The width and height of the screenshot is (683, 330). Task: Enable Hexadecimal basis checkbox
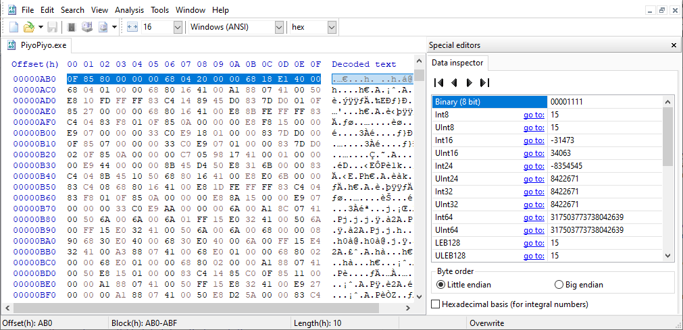click(x=436, y=304)
